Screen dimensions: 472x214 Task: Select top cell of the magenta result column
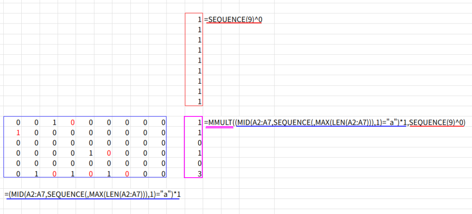[199, 122]
